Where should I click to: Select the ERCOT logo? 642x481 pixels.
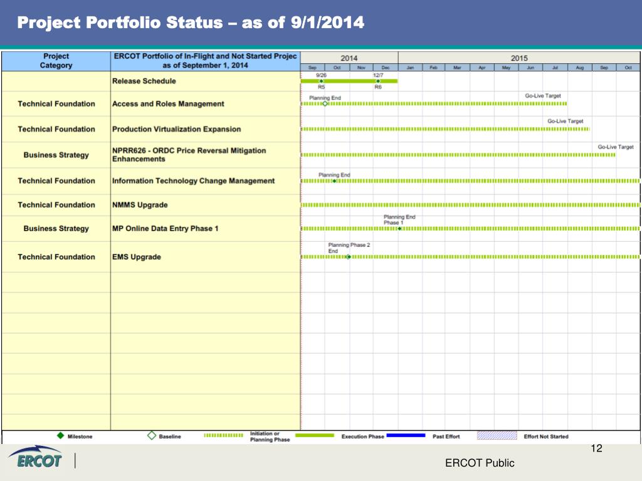pyautogui.click(x=36, y=457)
